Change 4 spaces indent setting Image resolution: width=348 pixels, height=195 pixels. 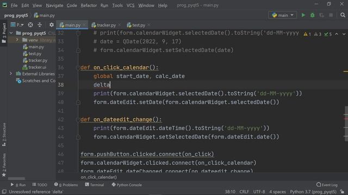coord(277,192)
